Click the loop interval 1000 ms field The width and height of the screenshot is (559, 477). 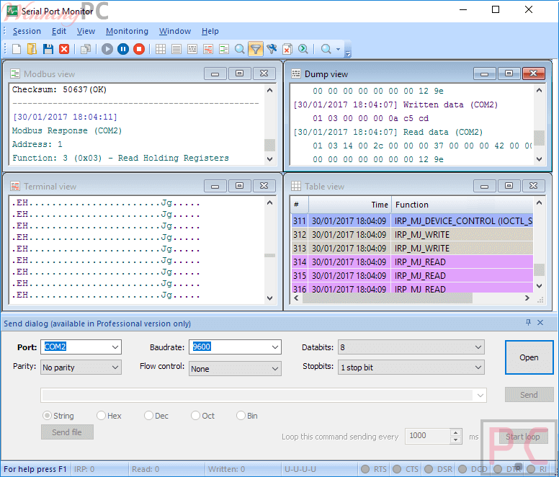(x=428, y=436)
